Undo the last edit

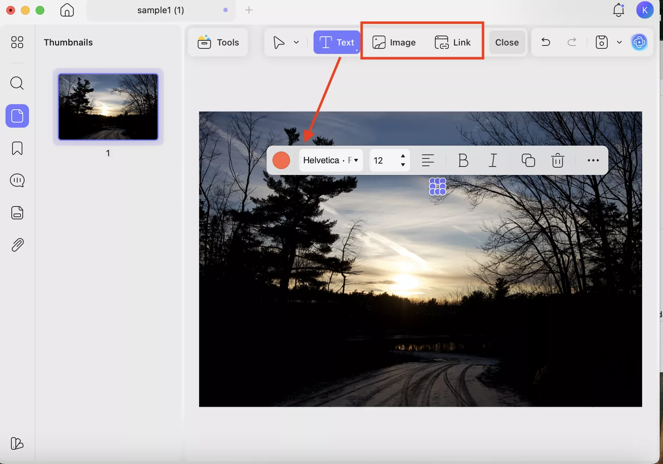(546, 43)
